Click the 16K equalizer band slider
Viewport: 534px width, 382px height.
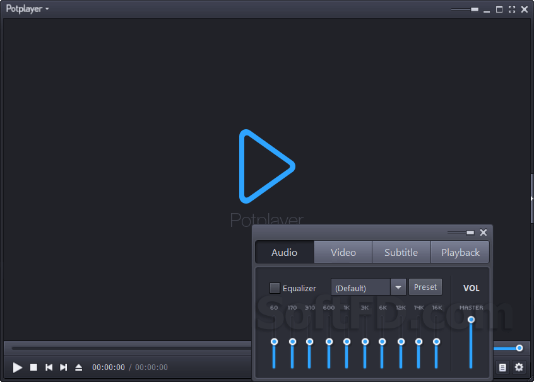point(436,342)
